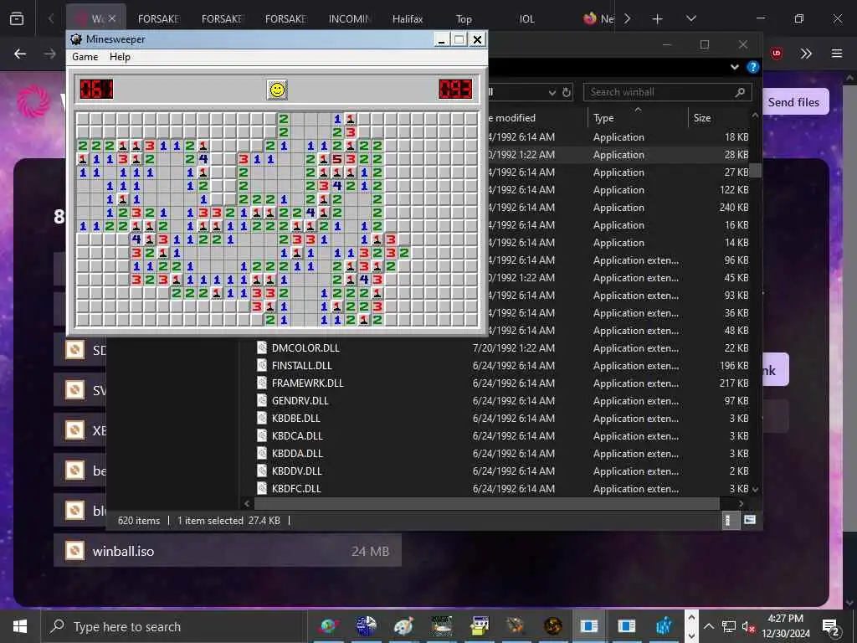Screen dimensions: 857x643
Task: Click the Explorer vertical scrollbar thumb
Action: (x=756, y=170)
